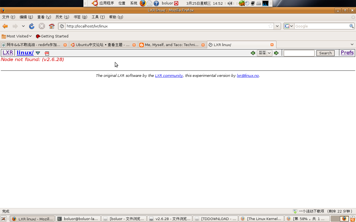The height and width of the screenshot is (222, 356).
Task: Open the LXR version selector dropdown
Action: [x=264, y=53]
